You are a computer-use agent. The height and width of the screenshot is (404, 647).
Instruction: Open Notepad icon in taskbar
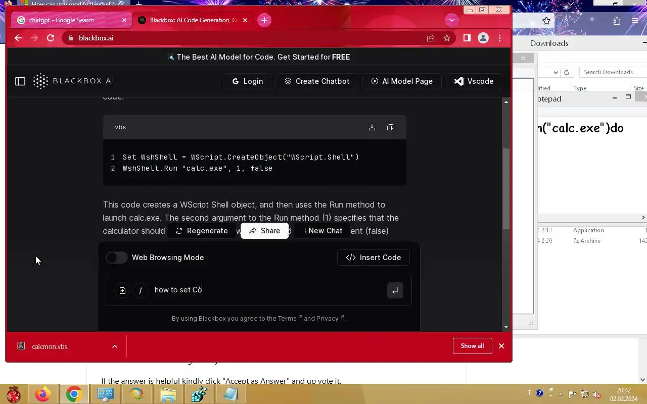tap(231, 394)
